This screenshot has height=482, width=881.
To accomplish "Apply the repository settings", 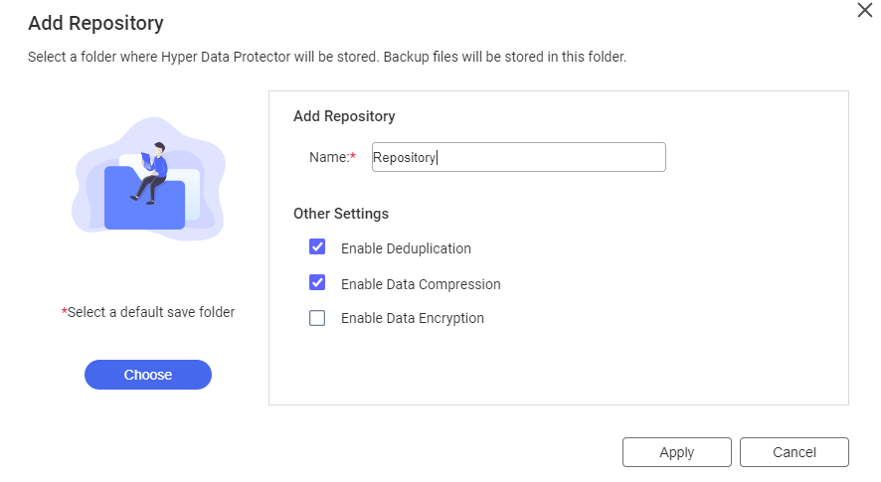I will point(676,452).
